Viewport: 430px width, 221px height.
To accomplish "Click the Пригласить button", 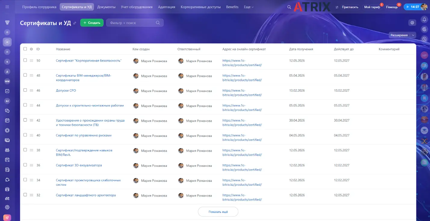I will [x=350, y=7].
